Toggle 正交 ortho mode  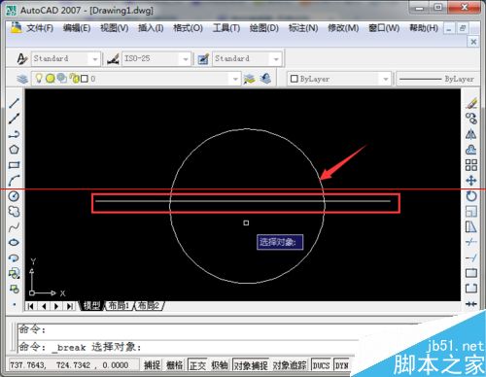pos(197,365)
